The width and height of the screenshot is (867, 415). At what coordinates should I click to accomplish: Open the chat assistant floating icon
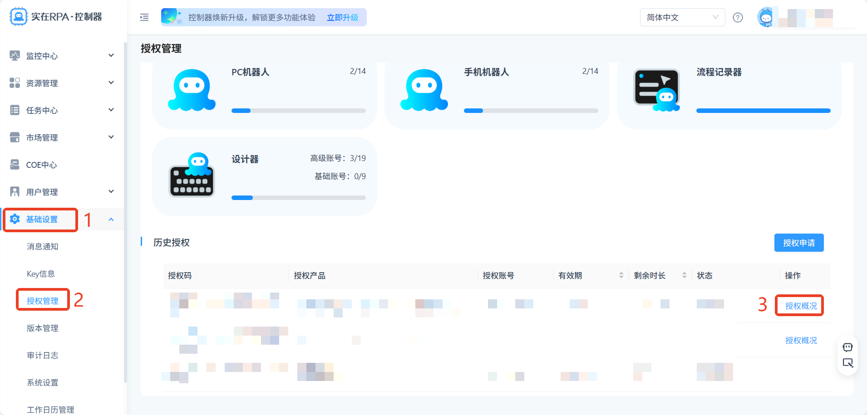coord(847,347)
